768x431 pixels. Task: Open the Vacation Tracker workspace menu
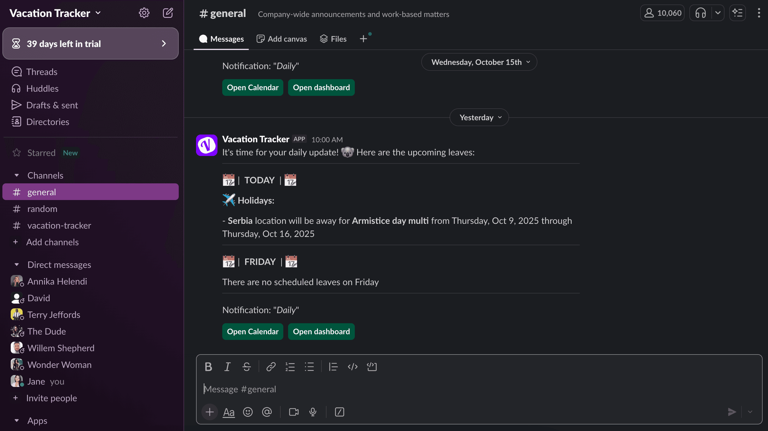pyautogui.click(x=55, y=13)
